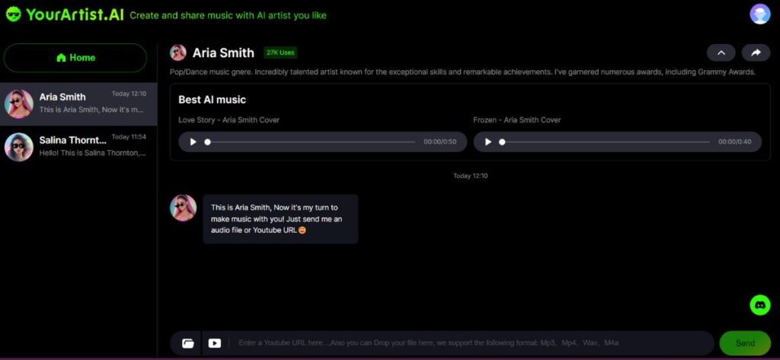Go to the Home button
Screen dimensions: 780x360
click(x=75, y=58)
